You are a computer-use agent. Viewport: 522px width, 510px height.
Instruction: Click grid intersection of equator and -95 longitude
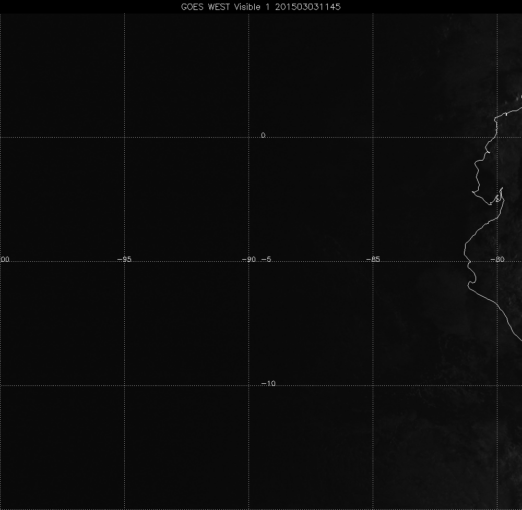click(x=124, y=137)
